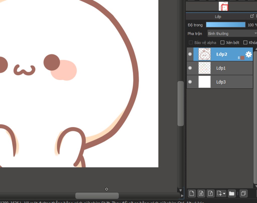Create a new layer folder
Viewport: 257px width, 203px height.
[x=232, y=193]
